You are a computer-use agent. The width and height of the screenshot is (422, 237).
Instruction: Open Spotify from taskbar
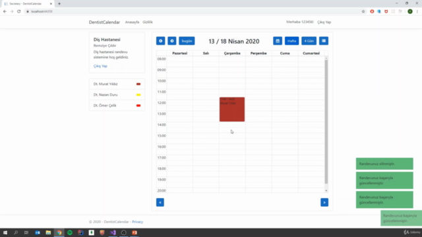point(70,232)
